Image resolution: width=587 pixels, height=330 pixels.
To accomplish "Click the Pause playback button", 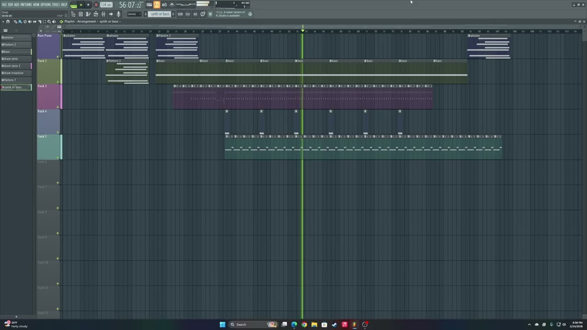I will click(x=81, y=5).
